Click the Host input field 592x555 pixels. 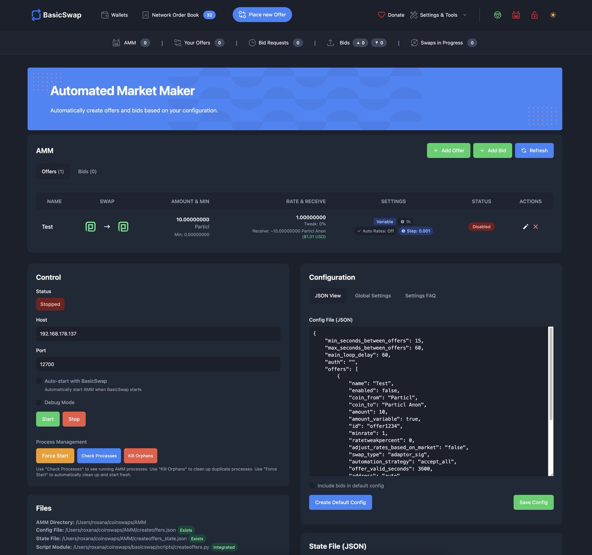(x=158, y=334)
